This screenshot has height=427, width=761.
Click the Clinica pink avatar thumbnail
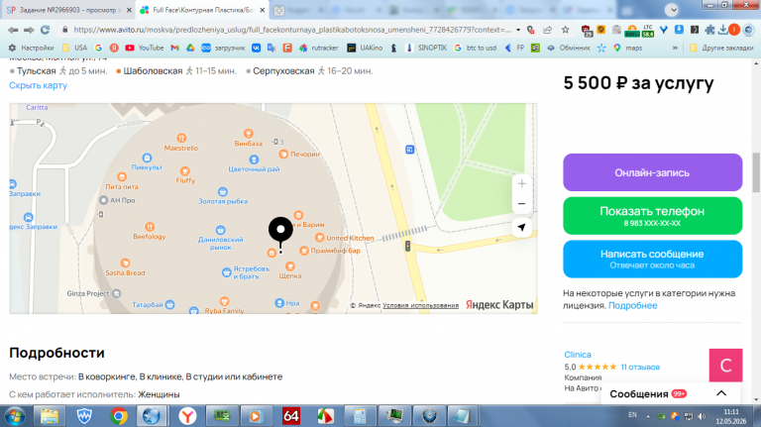tap(725, 365)
